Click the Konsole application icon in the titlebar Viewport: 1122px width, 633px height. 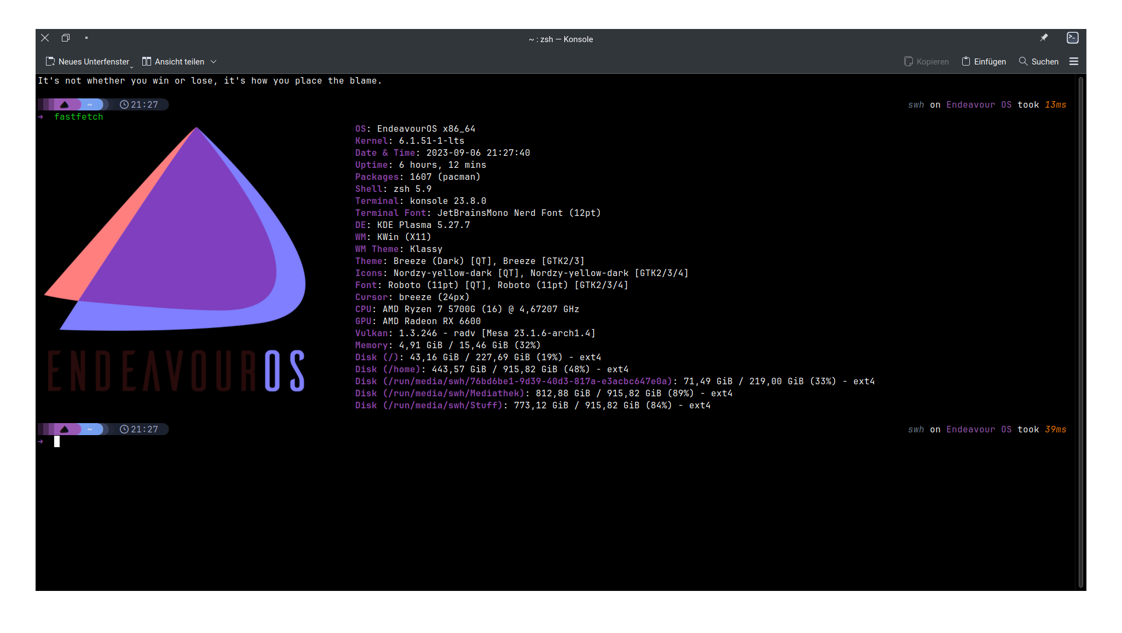click(1073, 38)
